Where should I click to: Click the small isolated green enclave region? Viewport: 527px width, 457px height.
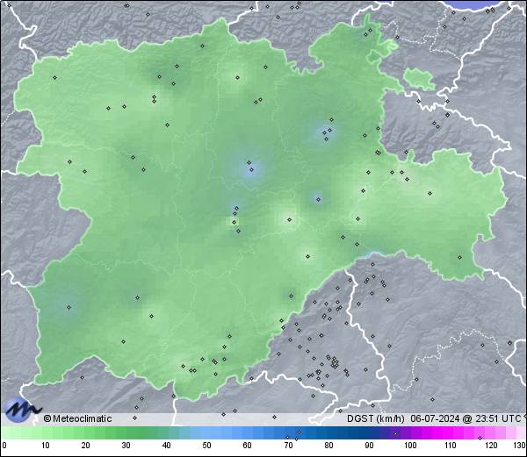[x=420, y=80]
